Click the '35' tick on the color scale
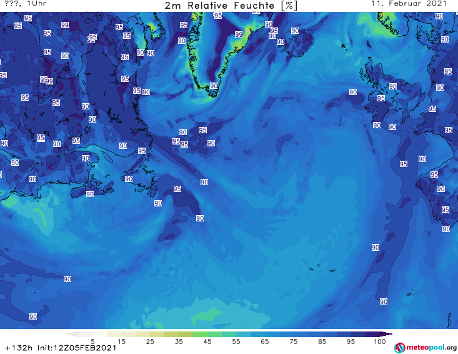Image resolution: width=458 pixels, height=354 pixels. (x=179, y=341)
